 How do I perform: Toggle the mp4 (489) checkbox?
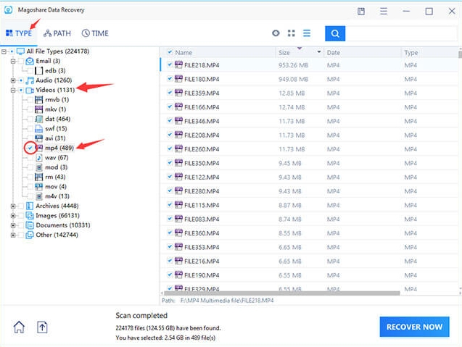point(29,148)
